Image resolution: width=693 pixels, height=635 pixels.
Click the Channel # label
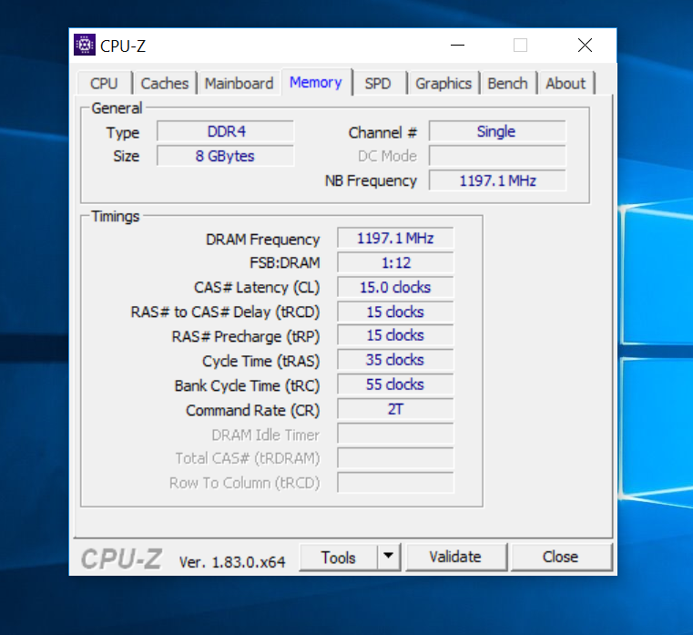(x=382, y=133)
